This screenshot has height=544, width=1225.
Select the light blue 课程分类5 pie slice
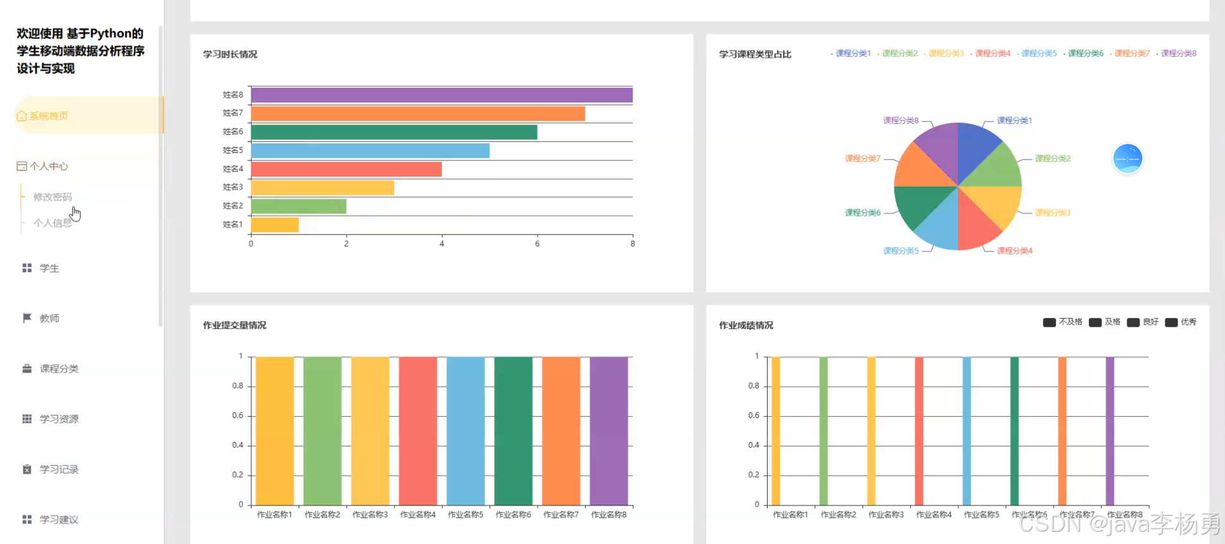[942, 224]
